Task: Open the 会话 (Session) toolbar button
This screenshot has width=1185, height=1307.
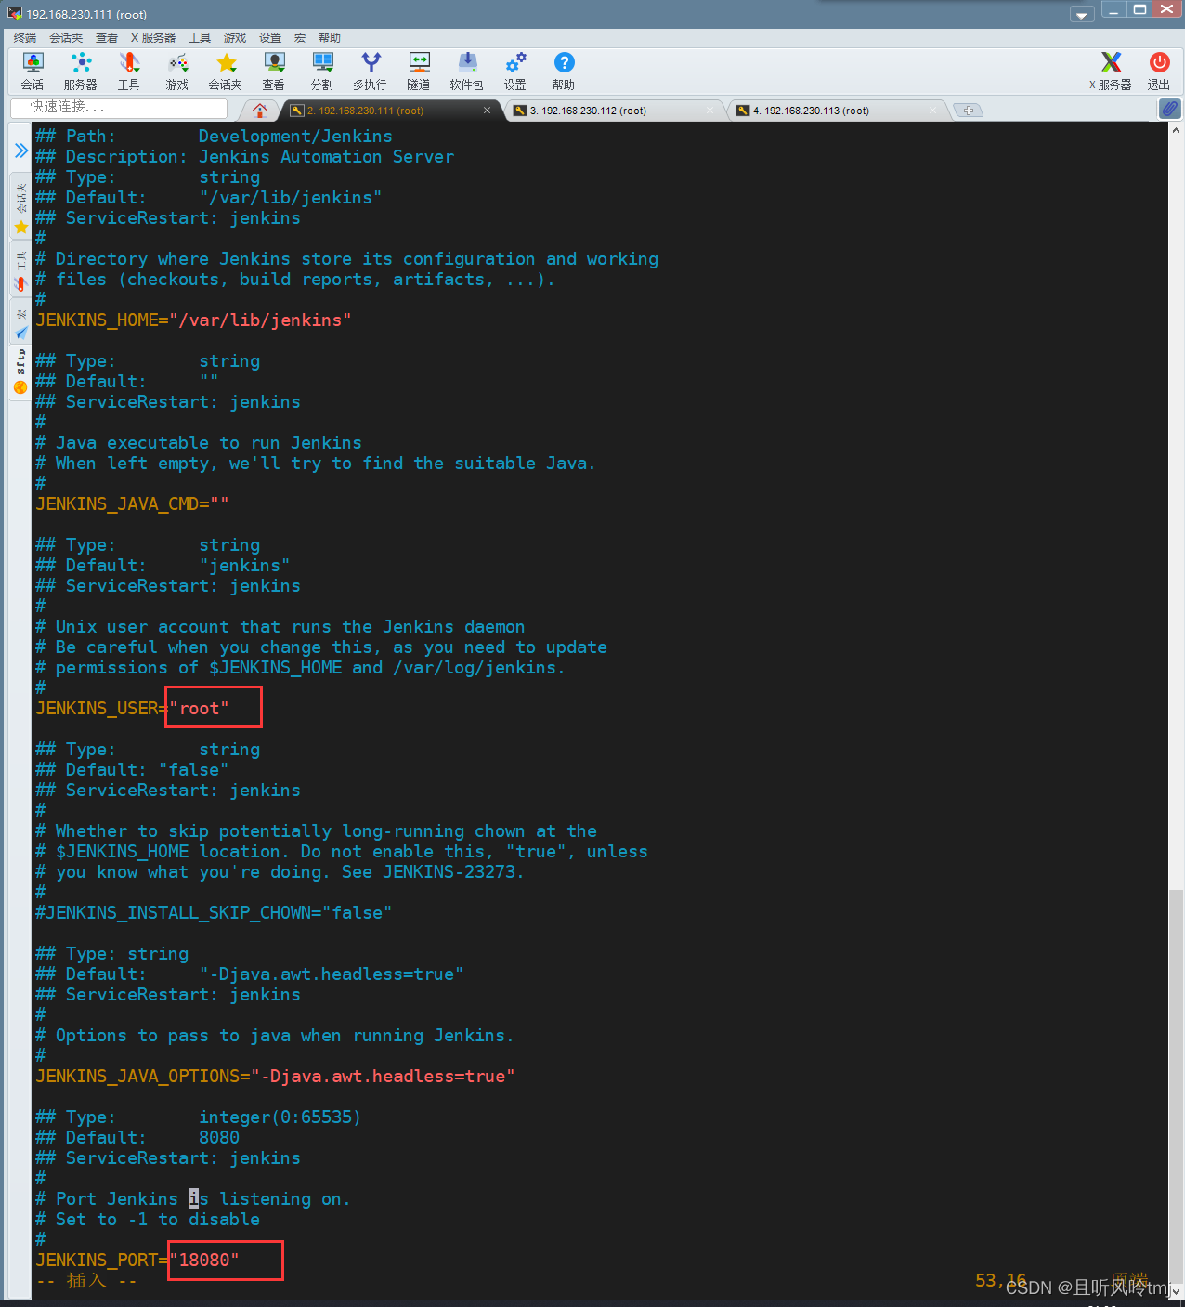Action: (x=33, y=72)
